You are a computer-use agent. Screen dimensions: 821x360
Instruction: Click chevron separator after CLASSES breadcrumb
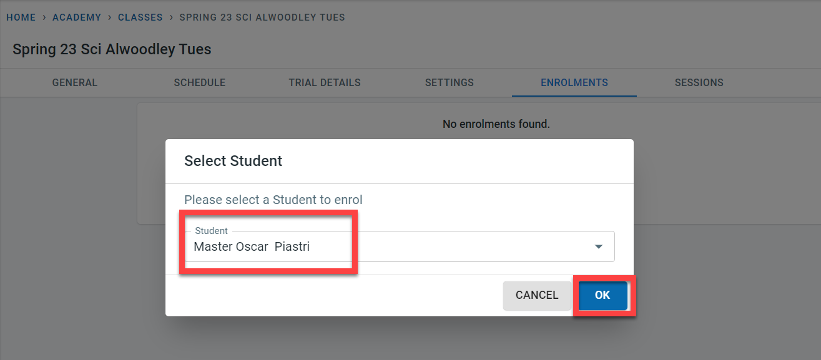(x=171, y=17)
